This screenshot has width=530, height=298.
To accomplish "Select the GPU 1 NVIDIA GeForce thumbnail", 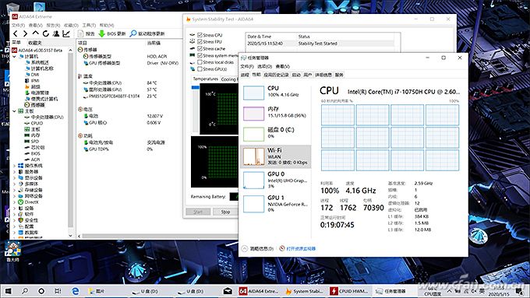I will pos(253,204).
